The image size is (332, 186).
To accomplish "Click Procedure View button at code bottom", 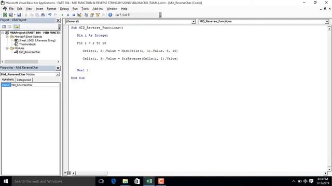I will pyautogui.click(x=65, y=173).
